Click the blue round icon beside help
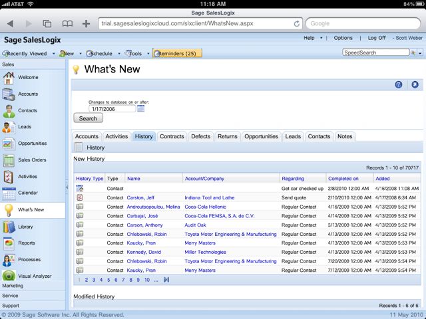 [415, 84]
